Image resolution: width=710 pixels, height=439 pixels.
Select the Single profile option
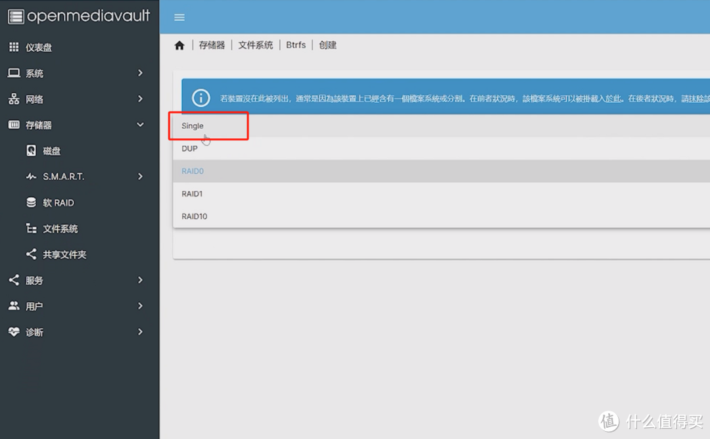point(442,126)
